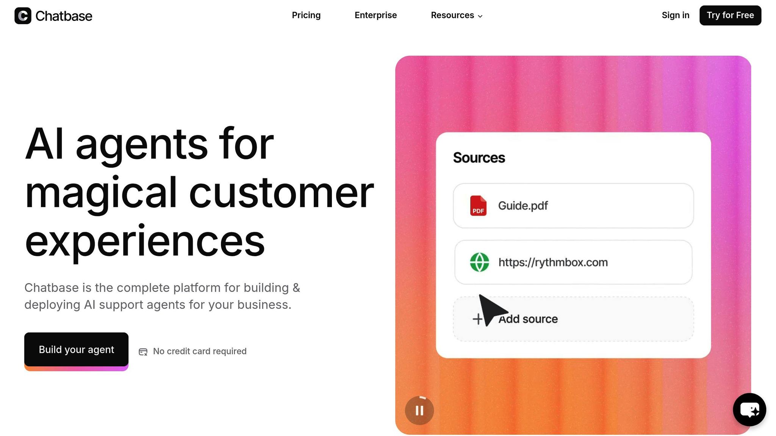Click the green globe website icon
Viewport: 776px width, 436px height.
tap(479, 262)
